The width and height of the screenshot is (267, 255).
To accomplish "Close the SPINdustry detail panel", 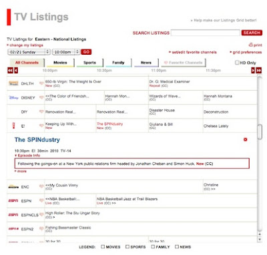I will 245,140.
